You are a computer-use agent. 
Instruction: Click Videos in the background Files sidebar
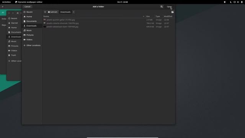tap(14, 51)
